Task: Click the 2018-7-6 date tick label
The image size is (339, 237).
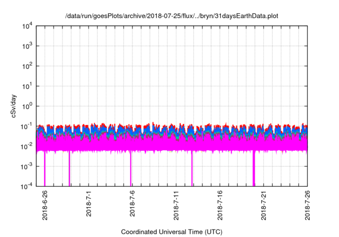Action: point(132,204)
